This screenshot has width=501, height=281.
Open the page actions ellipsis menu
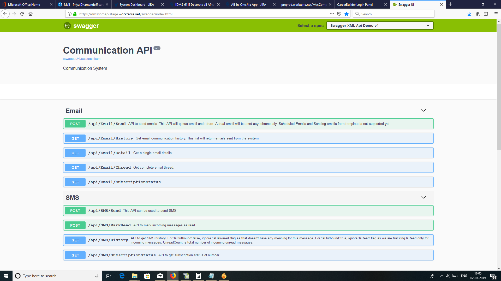(332, 14)
